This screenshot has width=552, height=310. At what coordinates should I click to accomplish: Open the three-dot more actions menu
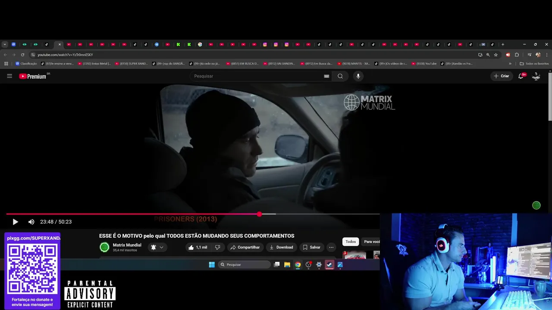pyautogui.click(x=331, y=247)
